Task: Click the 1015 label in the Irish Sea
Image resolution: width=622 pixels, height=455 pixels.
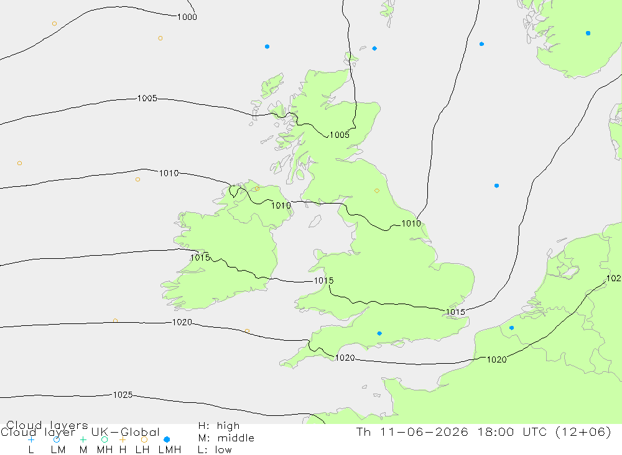Action: pyautogui.click(x=323, y=281)
